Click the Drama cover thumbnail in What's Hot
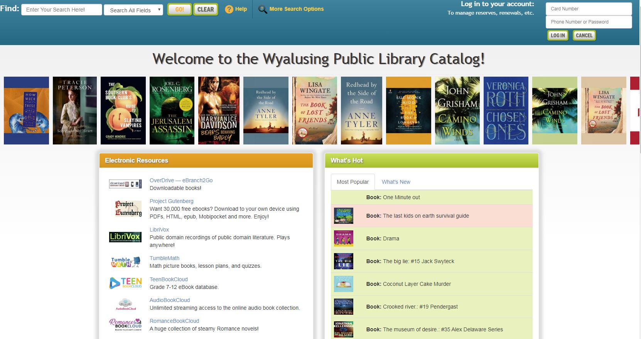 pos(344,238)
